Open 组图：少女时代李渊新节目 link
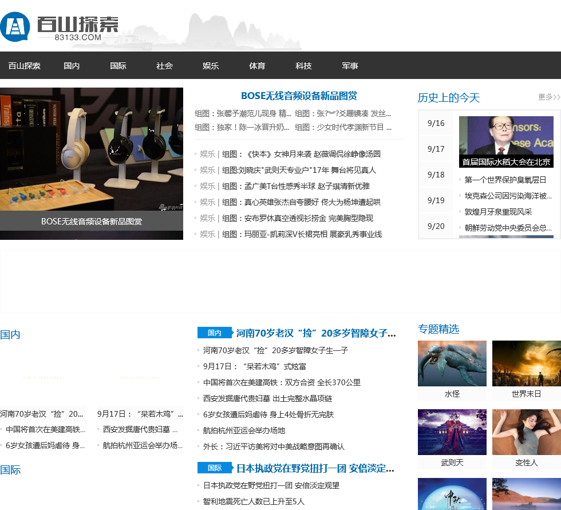Screen dimensions: 561x510 coord(343,127)
